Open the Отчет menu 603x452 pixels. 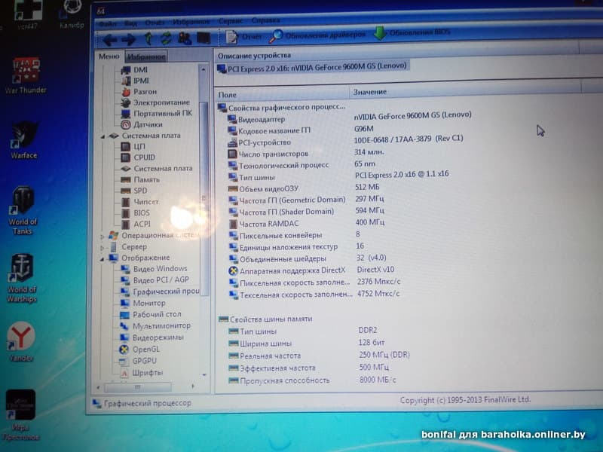155,23
